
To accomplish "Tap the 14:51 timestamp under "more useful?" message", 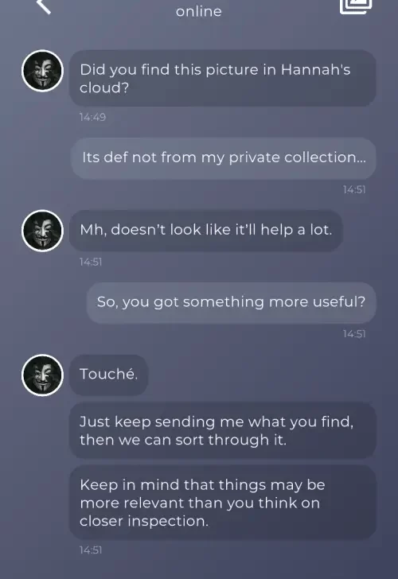I will click(354, 334).
